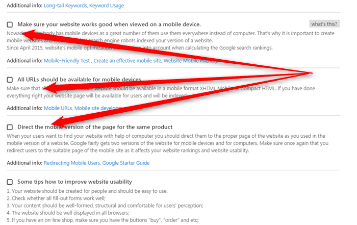Viewport: 357px width, 225px height.
Task: Open the Long-tail Keywords link
Action: 65,6
